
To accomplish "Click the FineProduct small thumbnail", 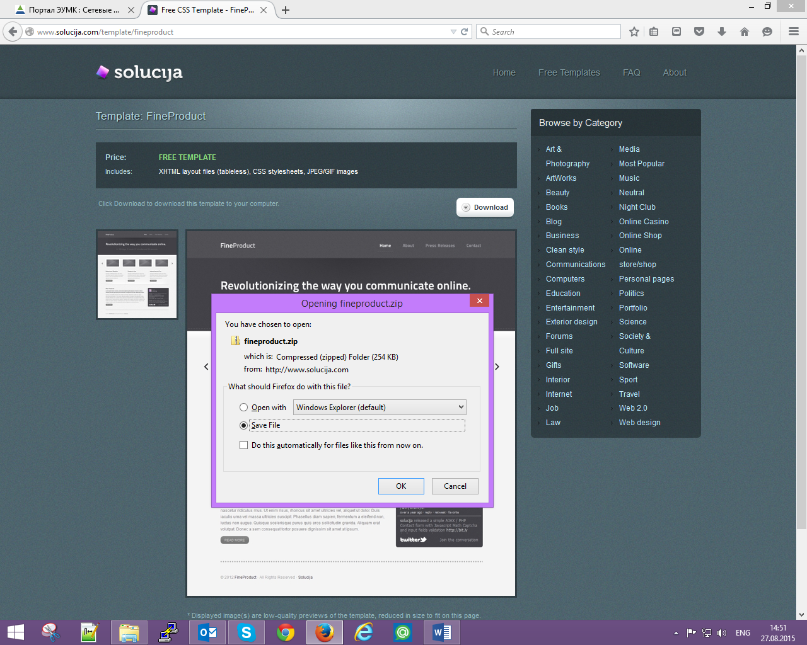I will coord(137,275).
